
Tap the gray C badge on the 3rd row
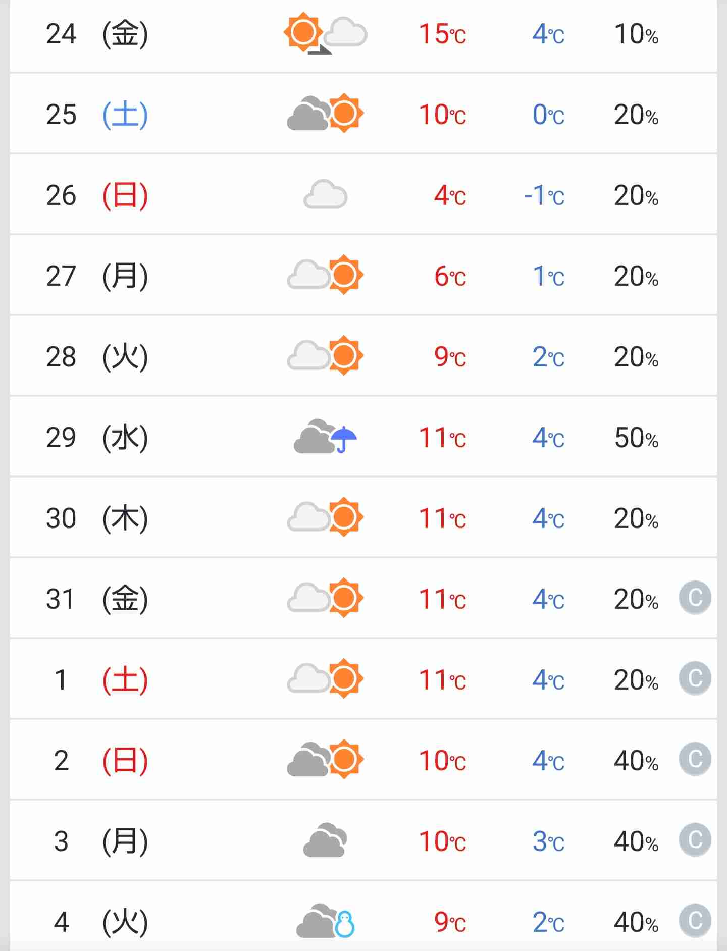tap(695, 840)
